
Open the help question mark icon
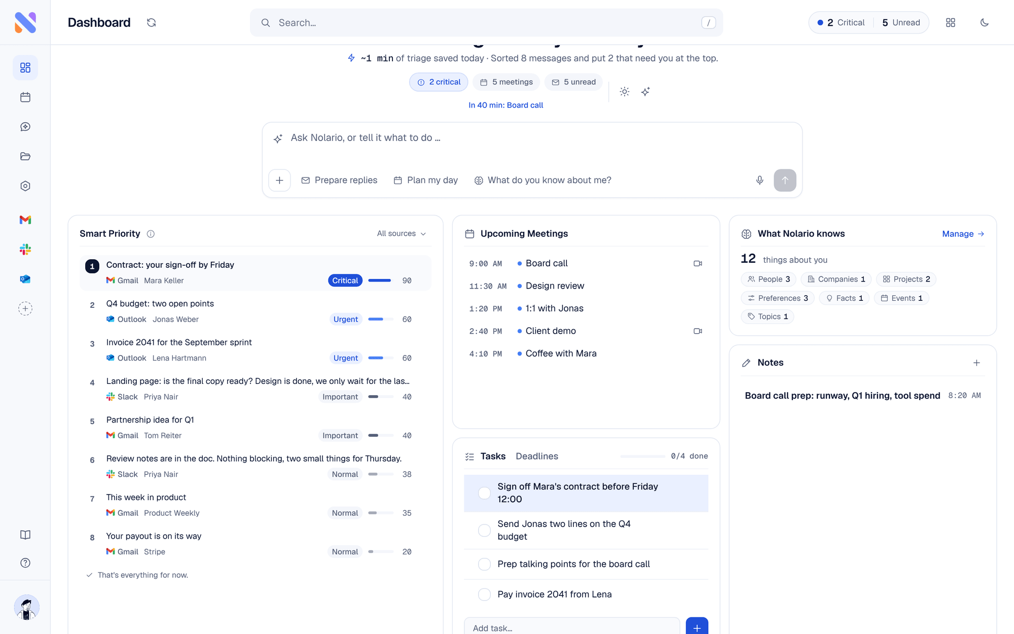pyautogui.click(x=25, y=563)
